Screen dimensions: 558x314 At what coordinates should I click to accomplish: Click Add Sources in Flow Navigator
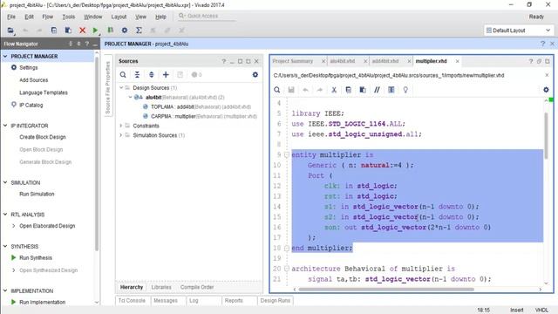(x=33, y=80)
